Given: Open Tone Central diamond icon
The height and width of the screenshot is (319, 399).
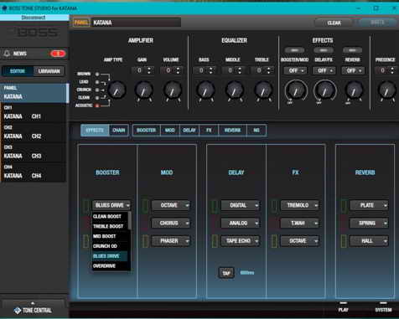Looking at the screenshot, I should 18,311.
